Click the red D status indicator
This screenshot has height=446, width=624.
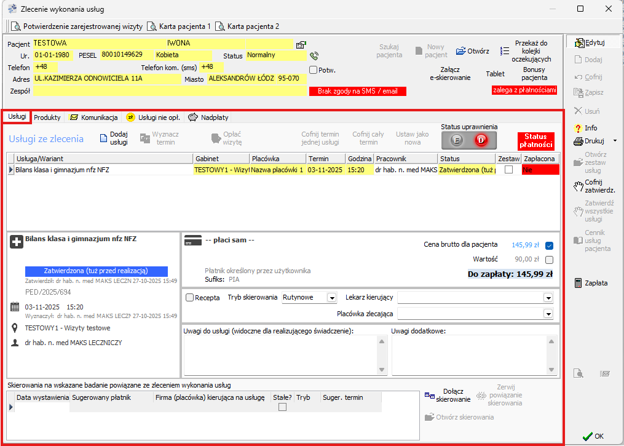point(481,140)
